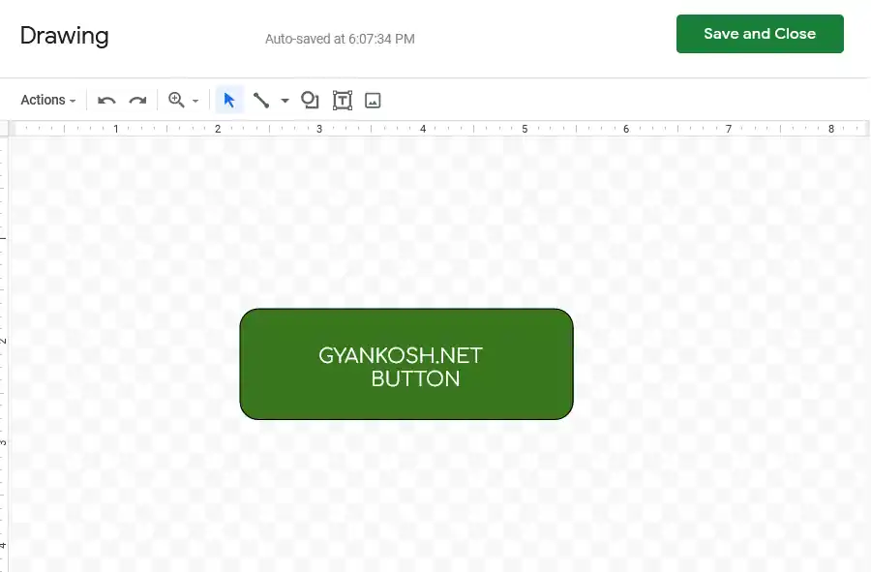Select the GYANKOSH.NET BUTTON shape
This screenshot has width=871, height=572.
405,364
